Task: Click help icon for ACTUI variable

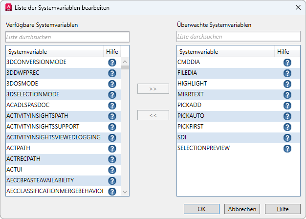Action: [112, 170]
